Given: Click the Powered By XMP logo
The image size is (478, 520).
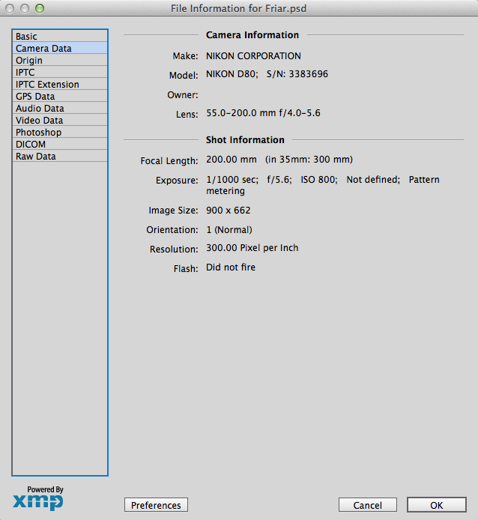Looking at the screenshot, I should click(38, 498).
